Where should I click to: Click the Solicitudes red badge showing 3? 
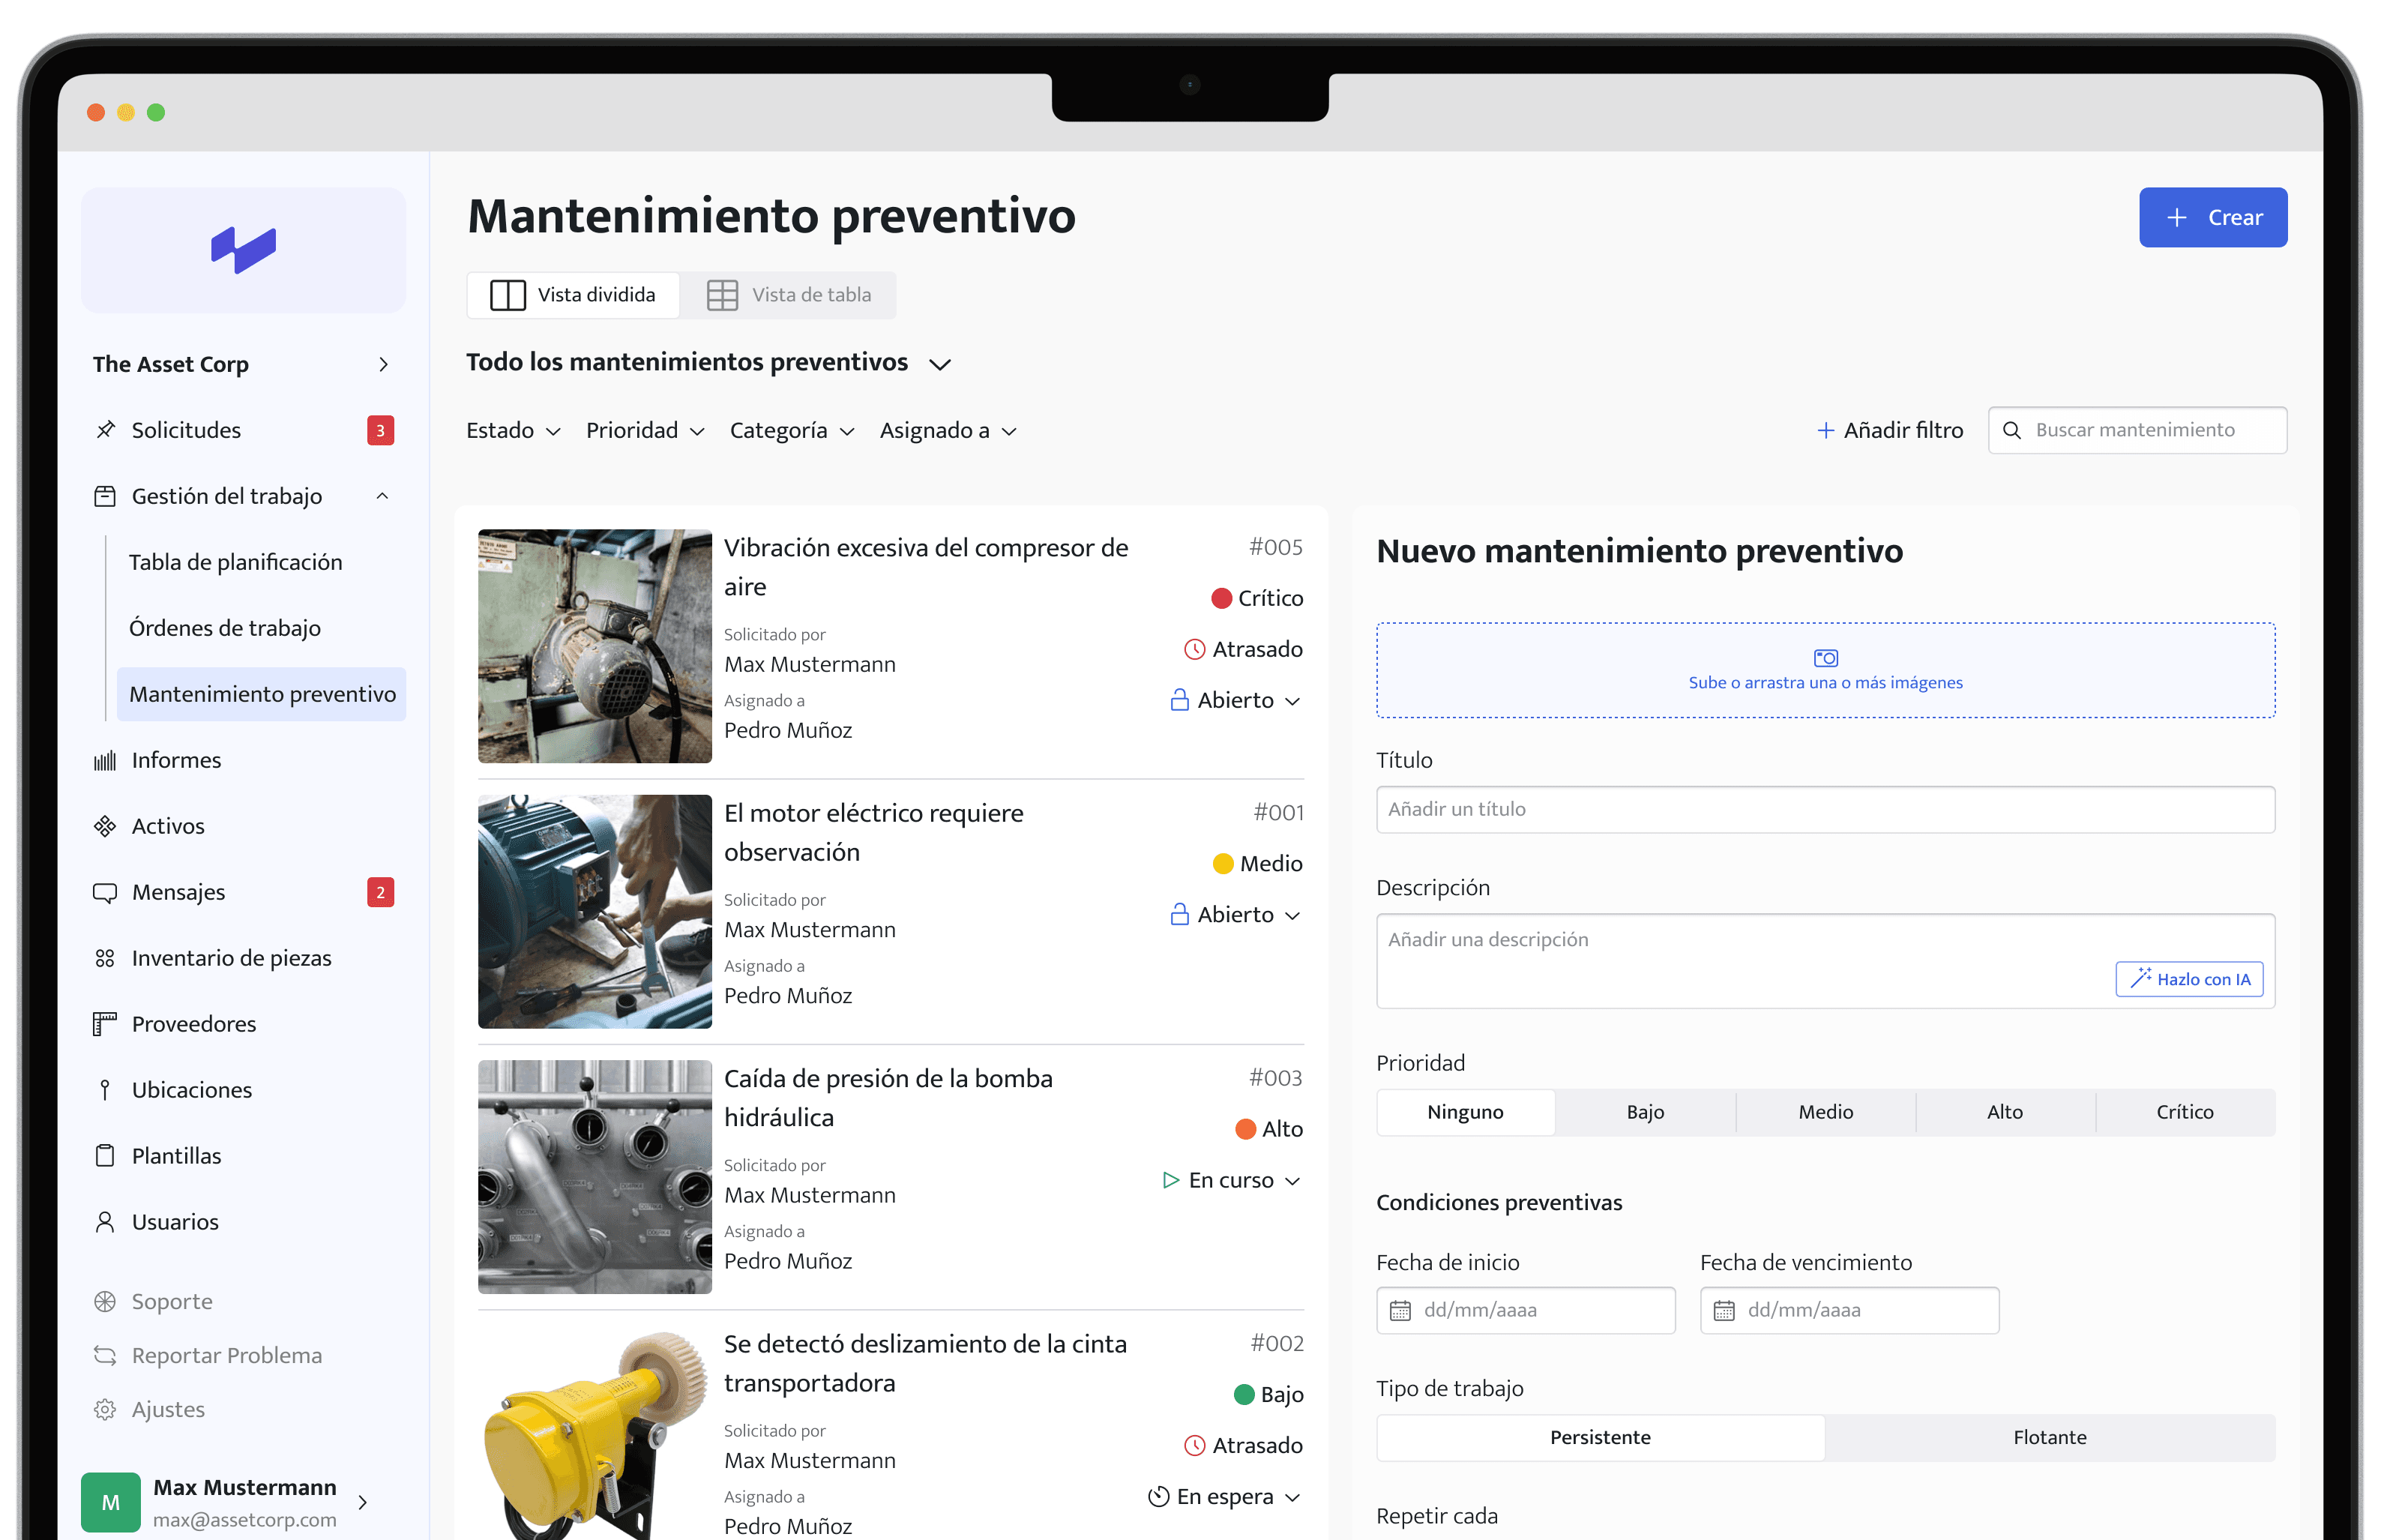(x=381, y=430)
